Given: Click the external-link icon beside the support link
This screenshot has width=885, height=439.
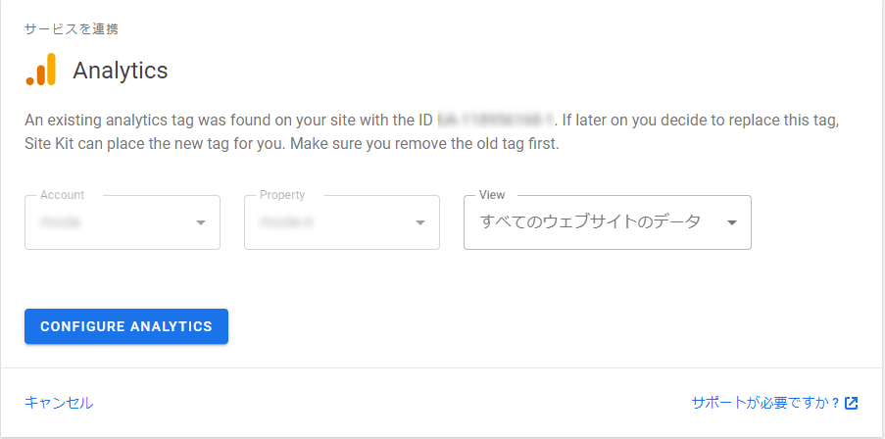Looking at the screenshot, I should coord(851,403).
